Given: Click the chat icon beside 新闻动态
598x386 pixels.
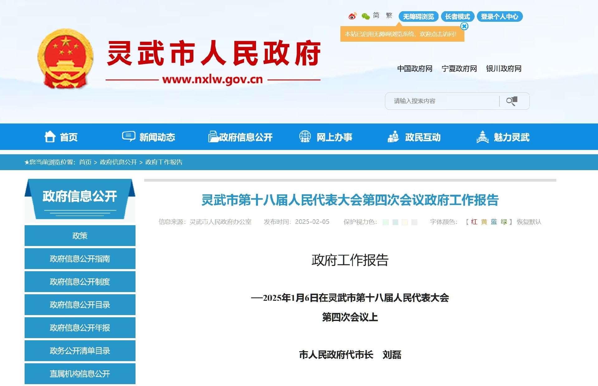Looking at the screenshot, I should coord(128,137).
